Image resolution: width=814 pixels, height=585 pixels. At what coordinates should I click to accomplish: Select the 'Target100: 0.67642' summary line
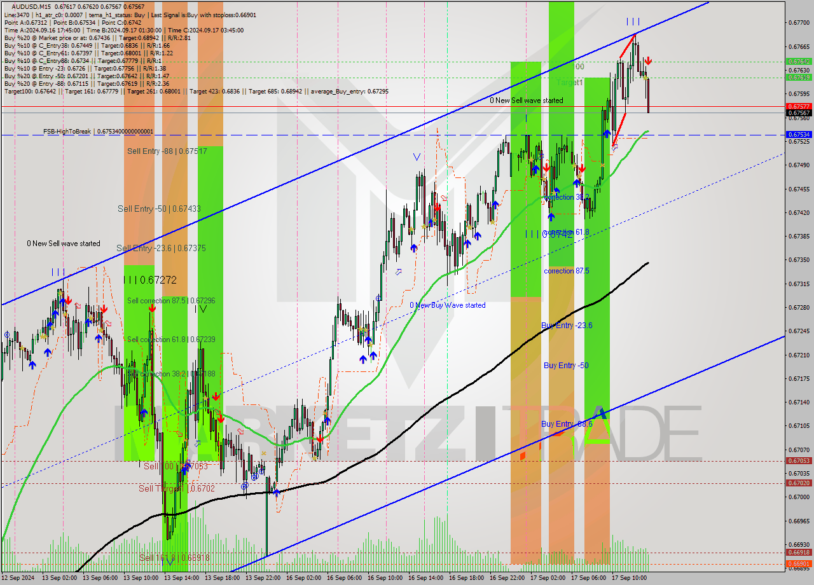(196, 92)
